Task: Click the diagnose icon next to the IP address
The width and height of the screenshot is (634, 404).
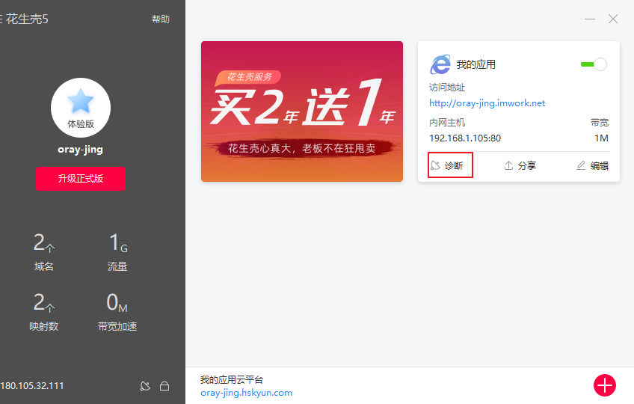Action: (145, 386)
